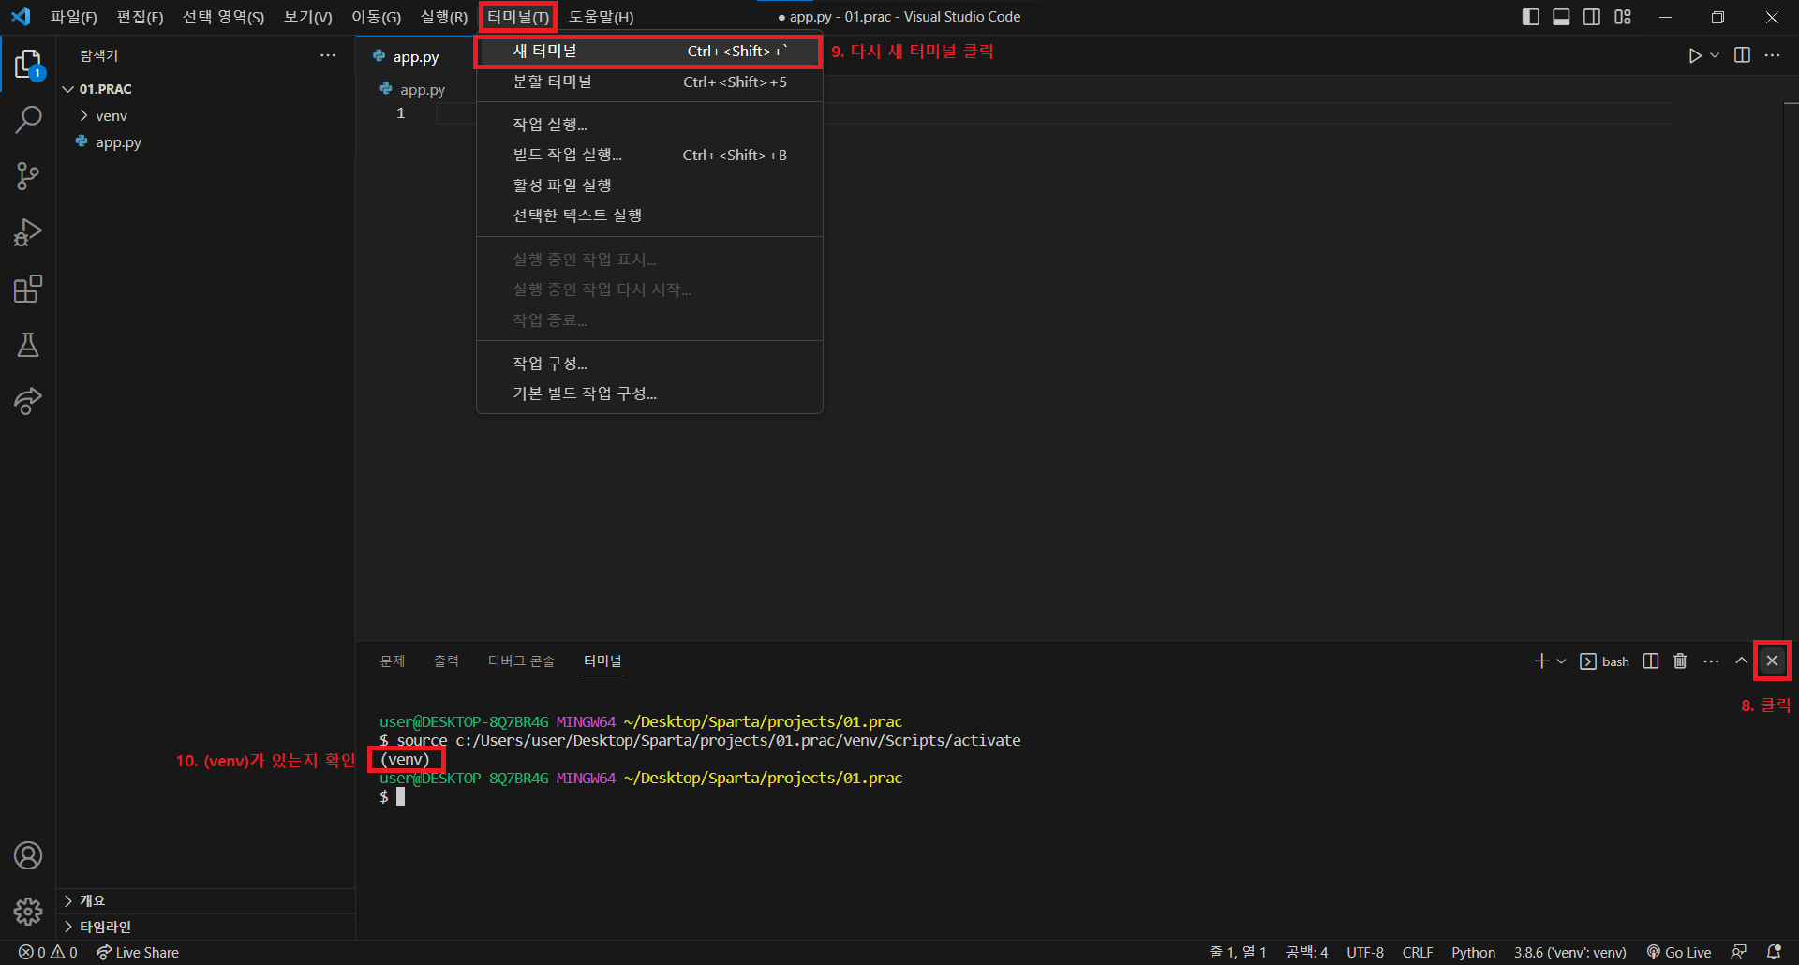Toggle the bottom panel layout button
Screen dimensions: 1799x965
pos(1561,17)
